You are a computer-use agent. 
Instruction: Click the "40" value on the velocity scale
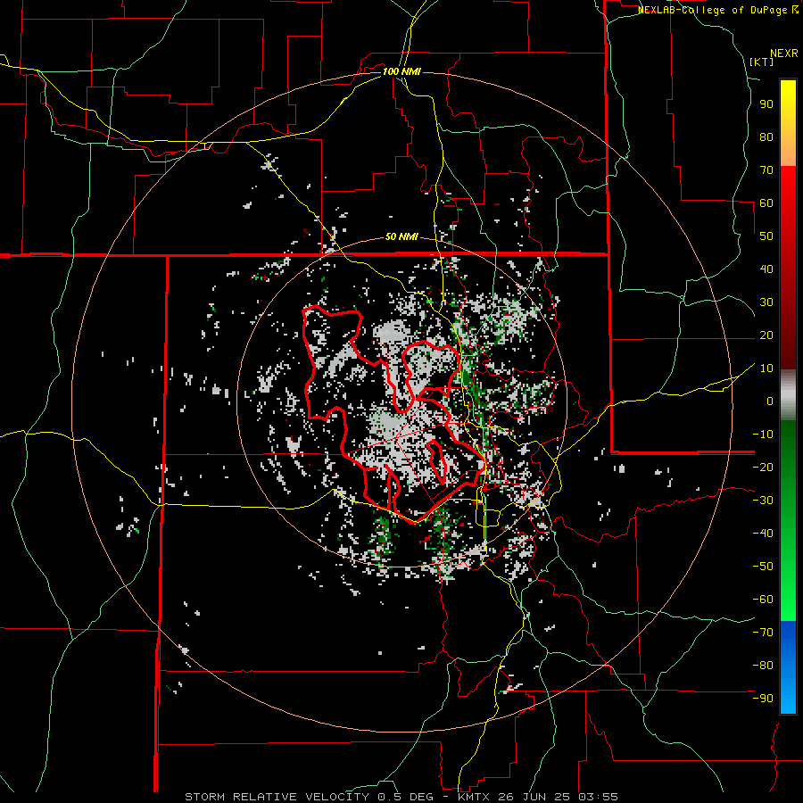(766, 269)
